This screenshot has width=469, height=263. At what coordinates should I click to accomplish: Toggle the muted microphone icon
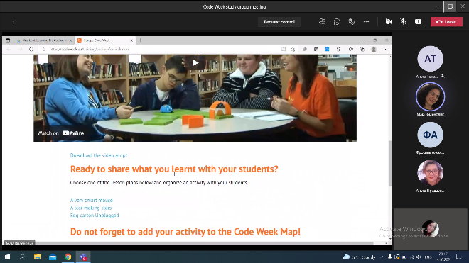(403, 22)
